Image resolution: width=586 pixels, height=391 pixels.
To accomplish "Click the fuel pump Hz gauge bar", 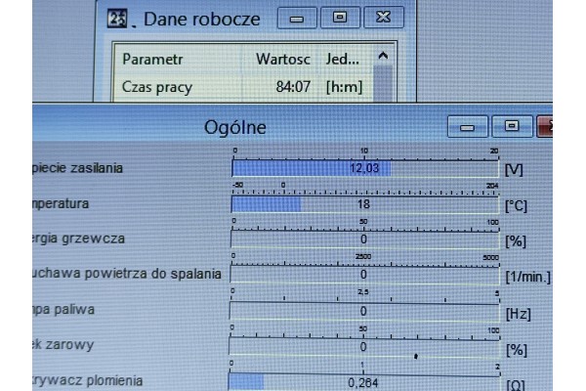I will (364, 311).
